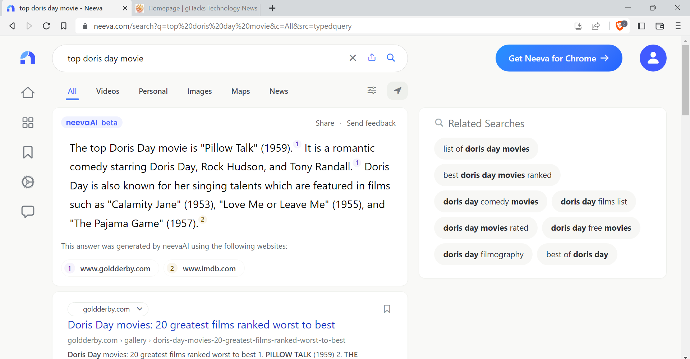Image resolution: width=690 pixels, height=359 pixels.
Task: Click the Neeva logo icon
Action: click(x=28, y=58)
